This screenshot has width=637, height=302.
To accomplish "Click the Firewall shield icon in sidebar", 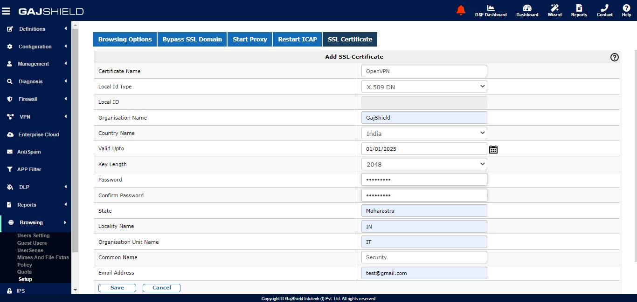I will coord(10,99).
